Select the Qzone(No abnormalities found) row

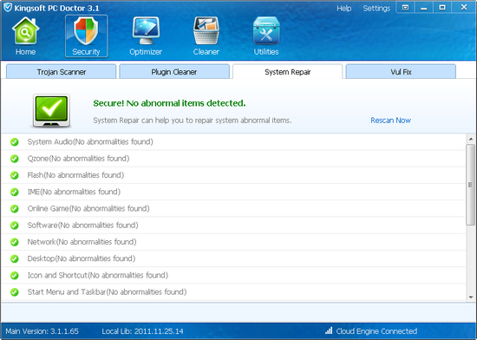pos(233,159)
